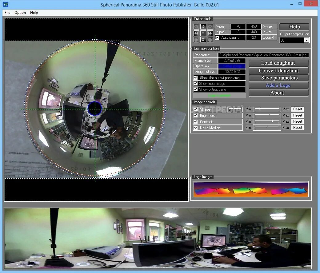Viewport: 320px width, 273px height.
Task: Disable the Noise Median checkbox
Action: click(196, 128)
